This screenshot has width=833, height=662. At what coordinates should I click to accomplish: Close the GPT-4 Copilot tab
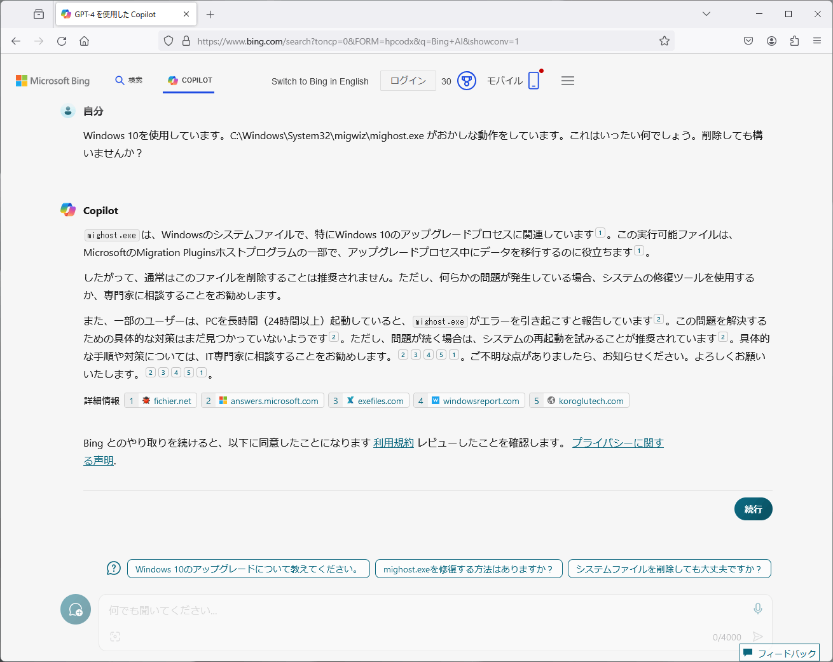186,14
